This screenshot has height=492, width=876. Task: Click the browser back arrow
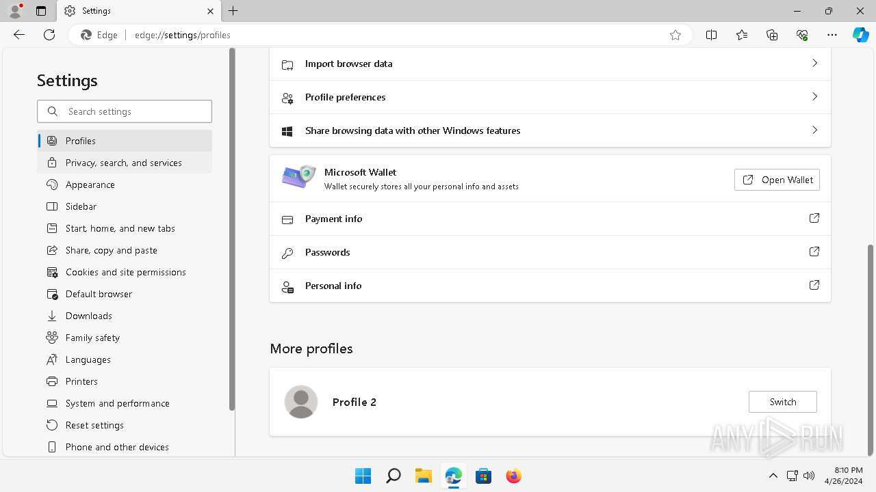pyautogui.click(x=19, y=35)
